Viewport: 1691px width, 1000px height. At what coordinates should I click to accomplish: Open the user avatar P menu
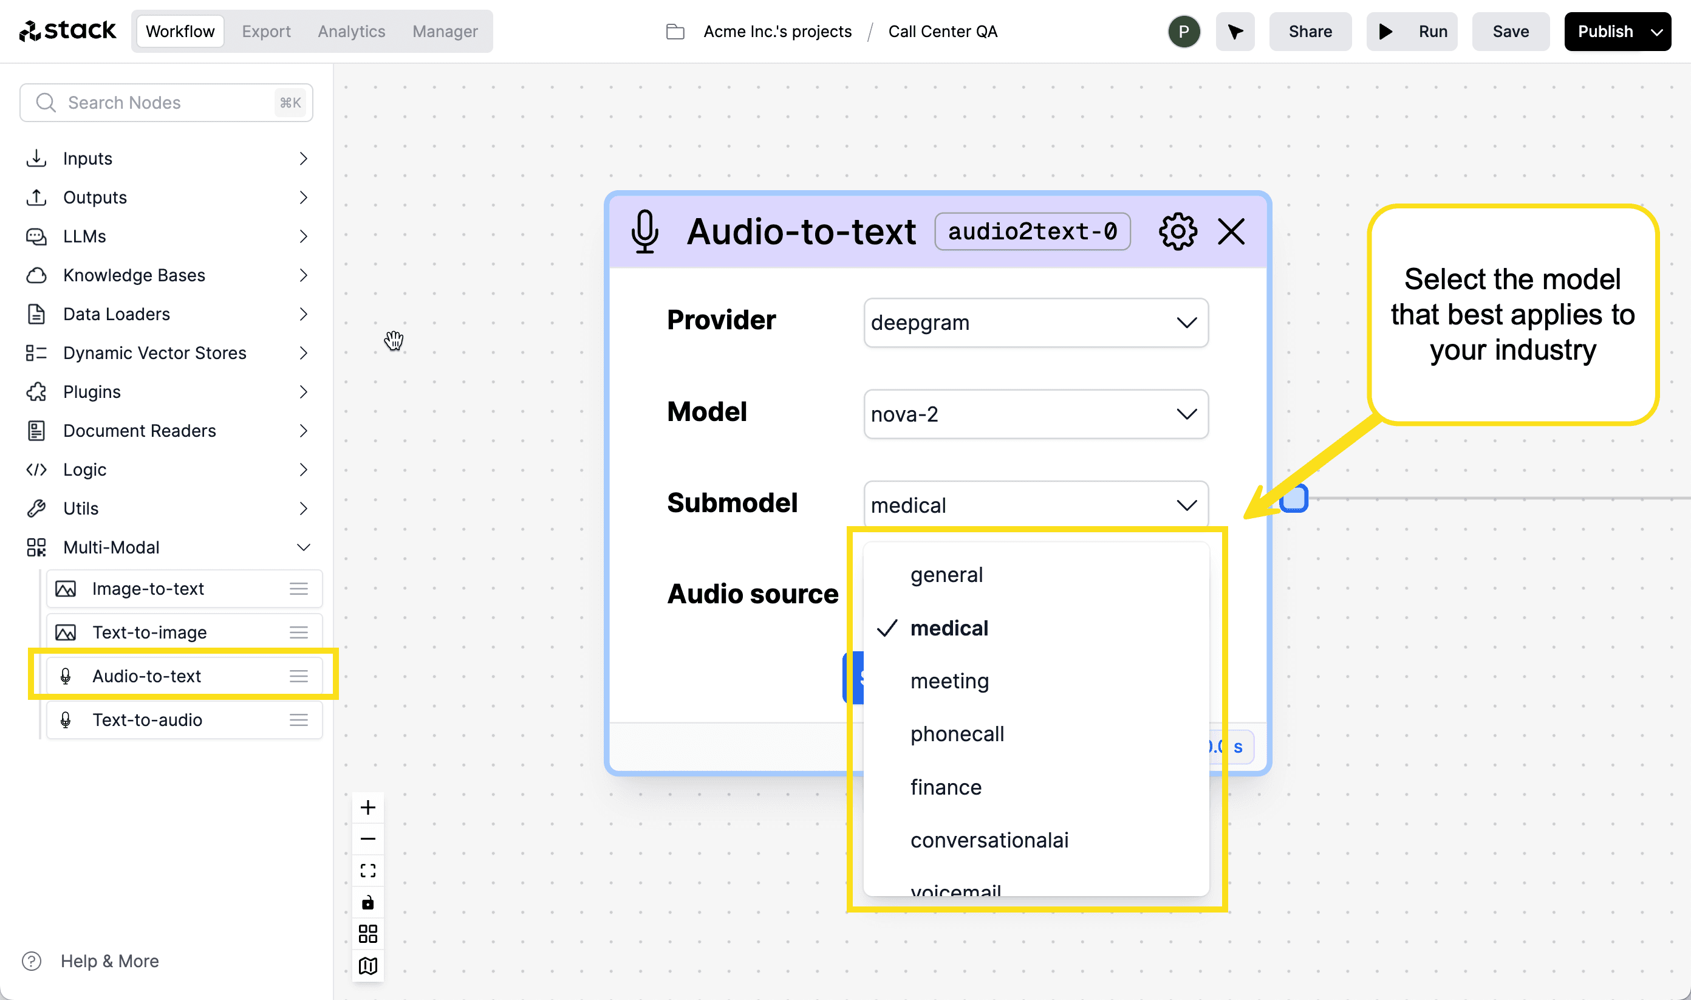pos(1184,32)
